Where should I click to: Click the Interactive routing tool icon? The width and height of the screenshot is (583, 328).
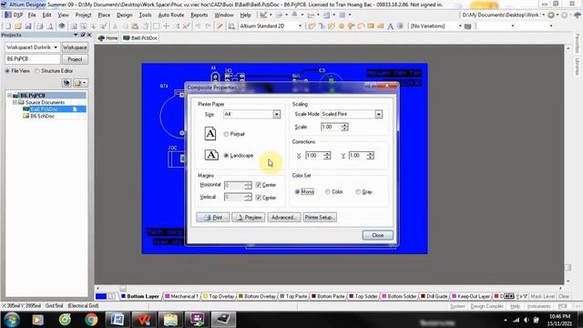[x=312, y=26]
